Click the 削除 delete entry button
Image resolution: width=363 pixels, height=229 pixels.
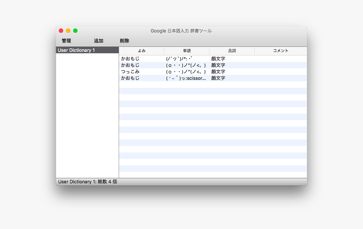[x=125, y=41]
